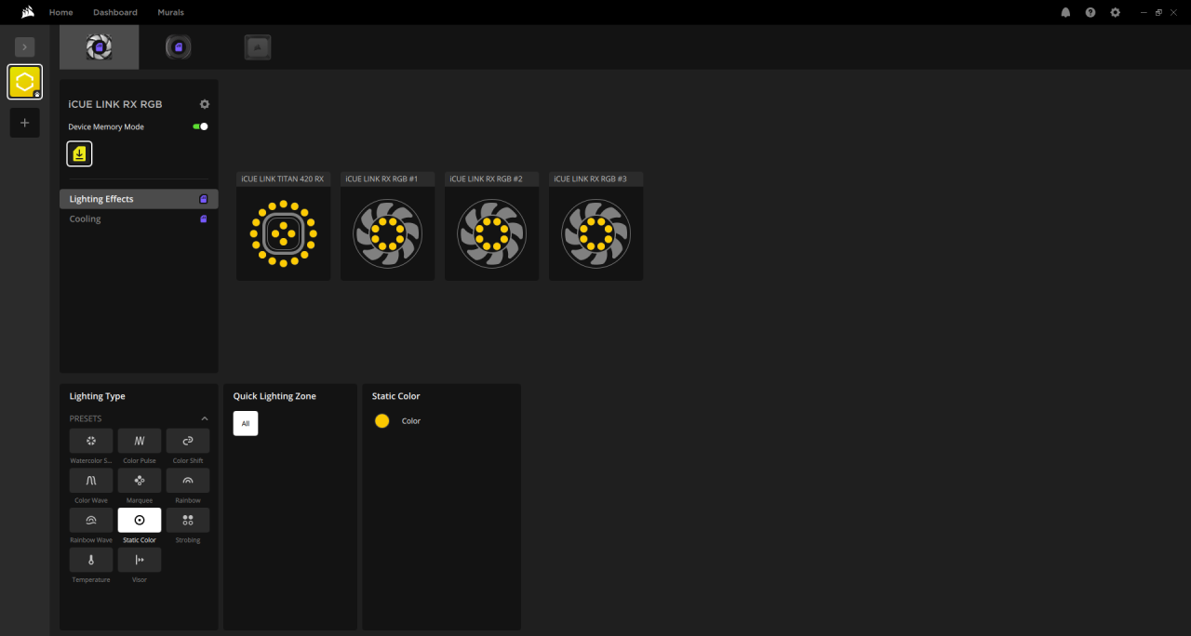
Task: Activate the Strobing lighting preset
Action: 187,520
